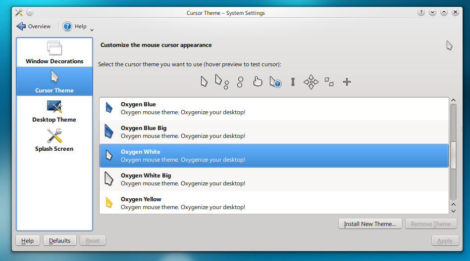
Task: Click the Remove Theme button
Action: tap(431, 224)
